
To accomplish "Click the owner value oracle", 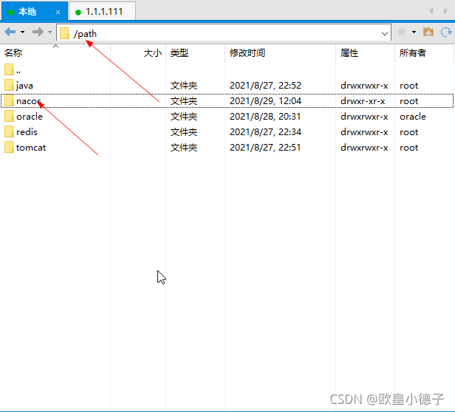I will (413, 117).
